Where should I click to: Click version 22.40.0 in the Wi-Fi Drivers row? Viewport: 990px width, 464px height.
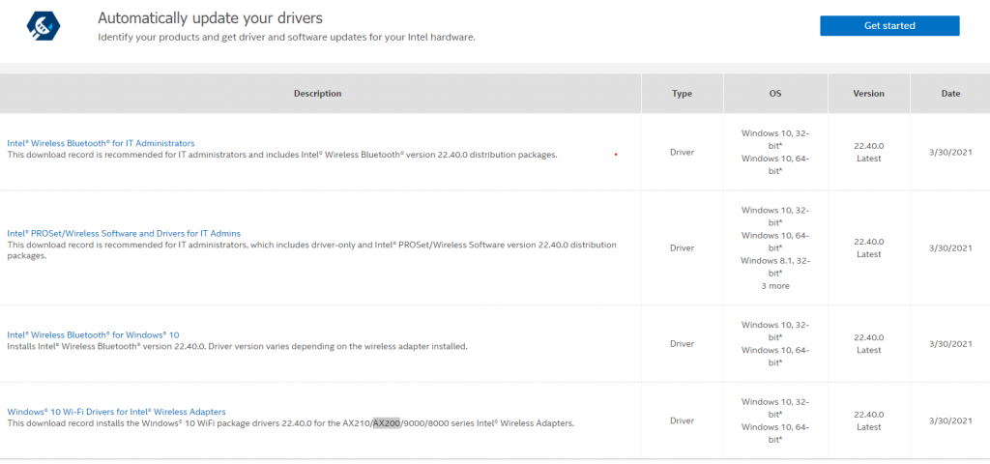tap(869, 414)
